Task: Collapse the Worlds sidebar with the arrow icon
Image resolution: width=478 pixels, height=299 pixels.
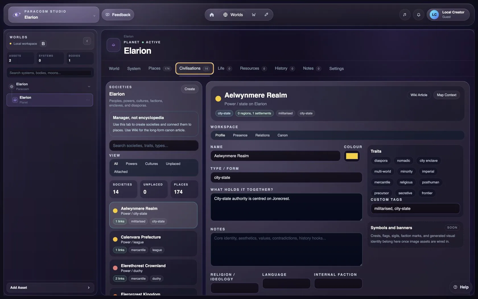Action: 87,41
